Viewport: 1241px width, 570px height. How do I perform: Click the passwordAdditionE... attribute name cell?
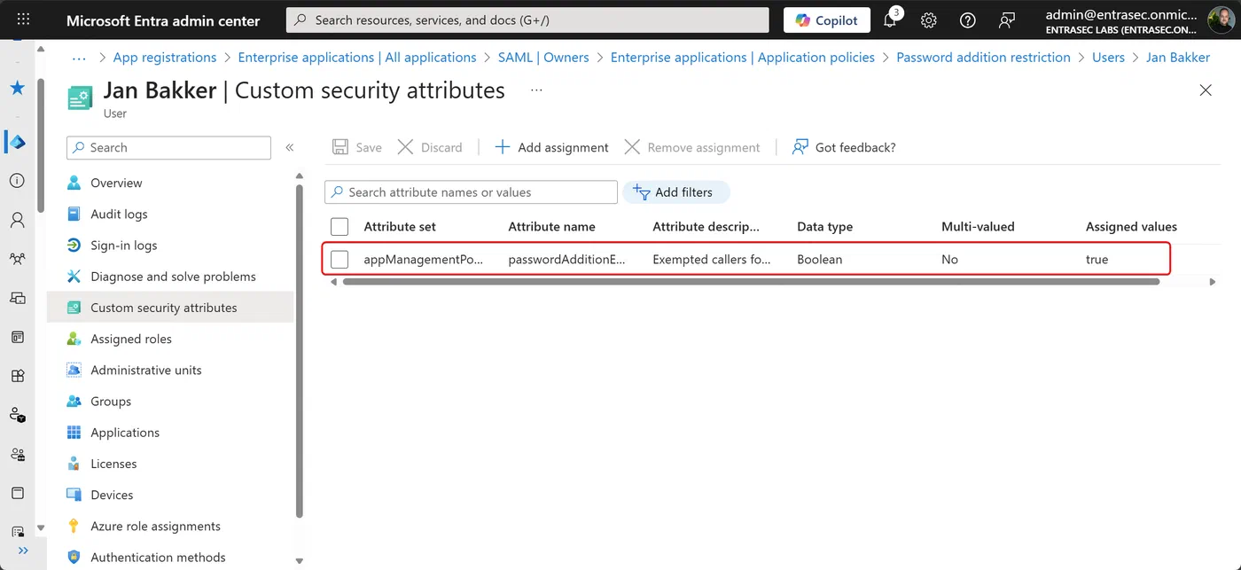point(567,260)
